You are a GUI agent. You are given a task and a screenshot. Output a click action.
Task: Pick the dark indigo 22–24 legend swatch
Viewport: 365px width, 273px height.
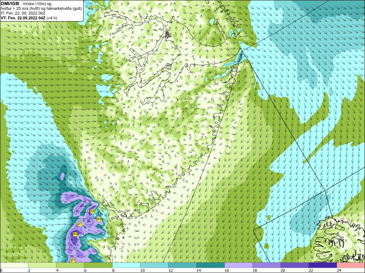pos(323,265)
